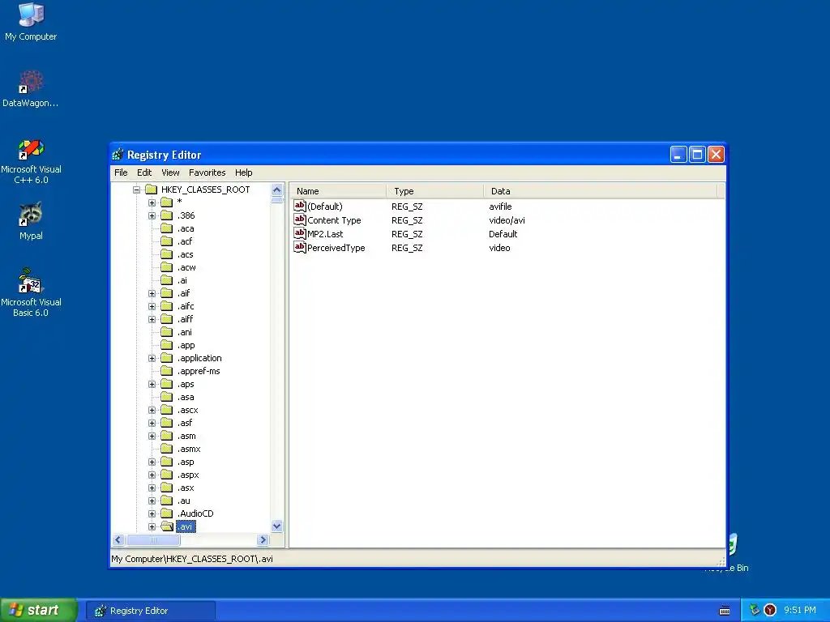Viewport: 830px width, 622px height.
Task: Select the .appref-ms key
Action: (x=199, y=371)
